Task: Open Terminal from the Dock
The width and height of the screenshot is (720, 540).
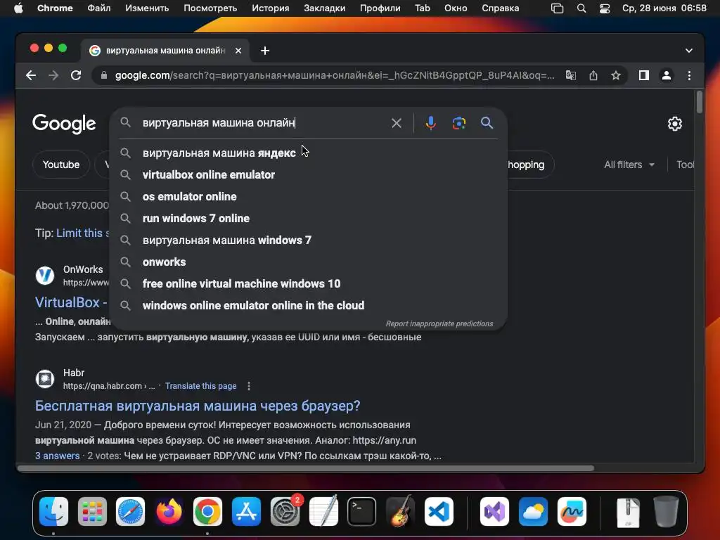Action: pyautogui.click(x=362, y=512)
